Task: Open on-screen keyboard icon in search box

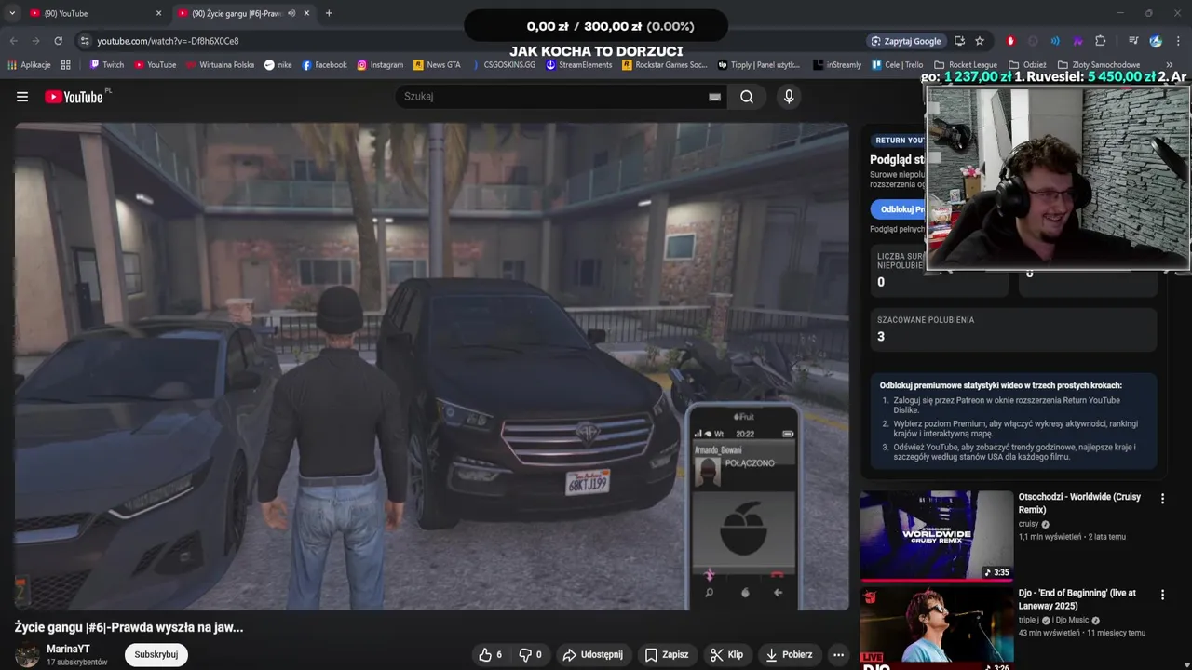Action: click(x=714, y=97)
